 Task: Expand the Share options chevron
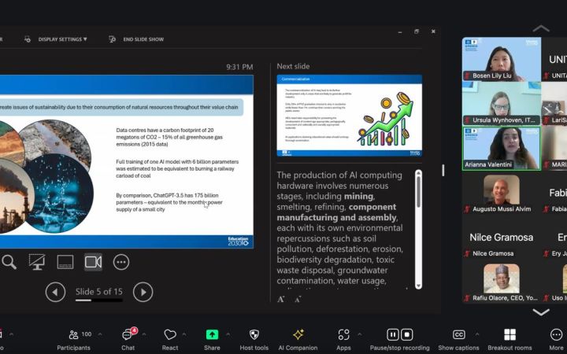tap(228, 334)
